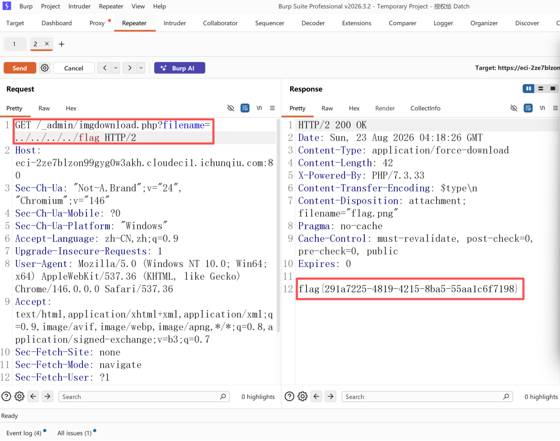
Task: Open the Project menu
Action: pyautogui.click(x=51, y=6)
